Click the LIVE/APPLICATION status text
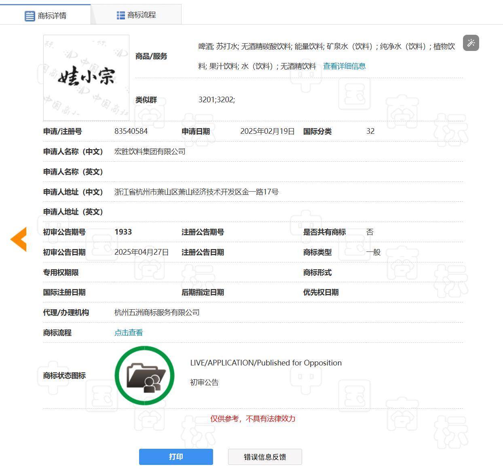The width and height of the screenshot is (503, 471). tap(266, 363)
